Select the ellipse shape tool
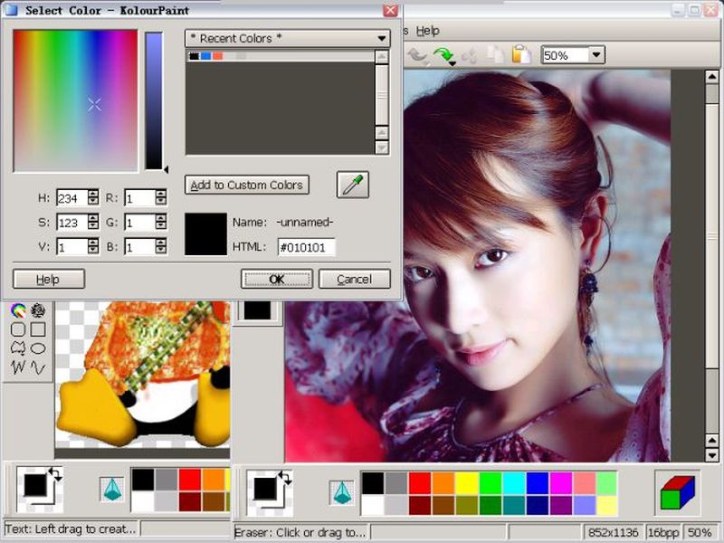 [38, 348]
